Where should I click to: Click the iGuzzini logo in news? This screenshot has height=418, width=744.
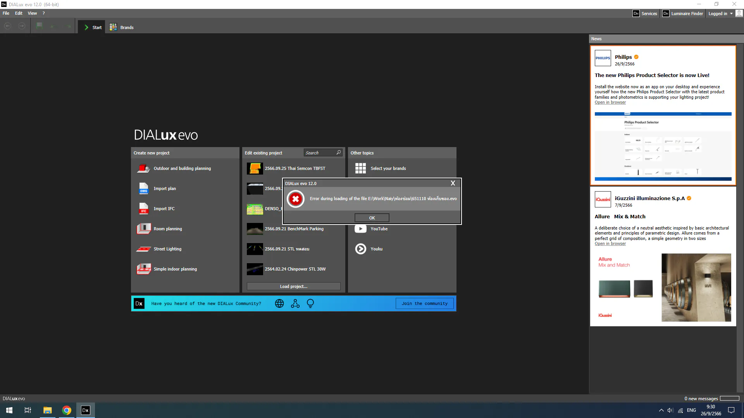603,199
